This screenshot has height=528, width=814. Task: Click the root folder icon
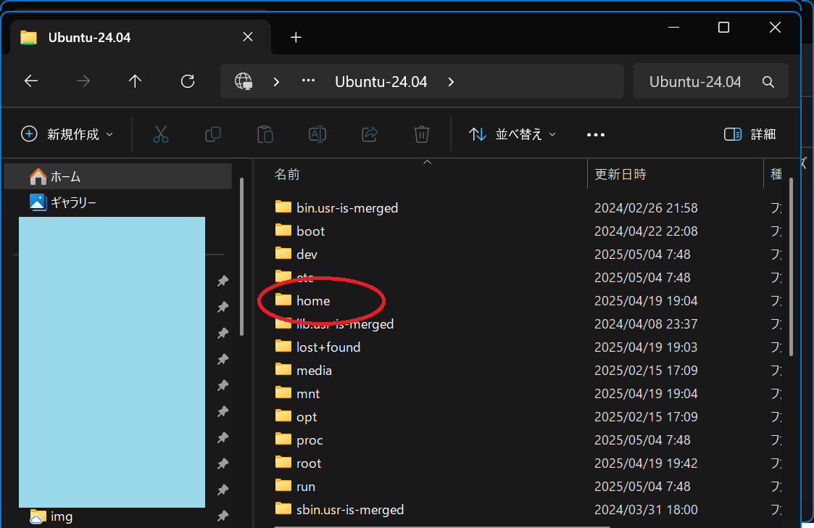click(283, 462)
